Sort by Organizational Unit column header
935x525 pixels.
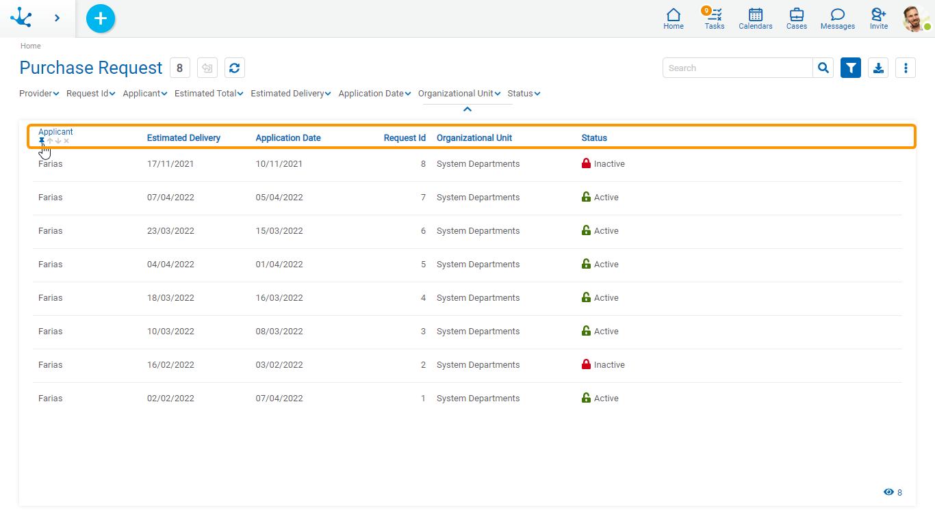point(474,138)
